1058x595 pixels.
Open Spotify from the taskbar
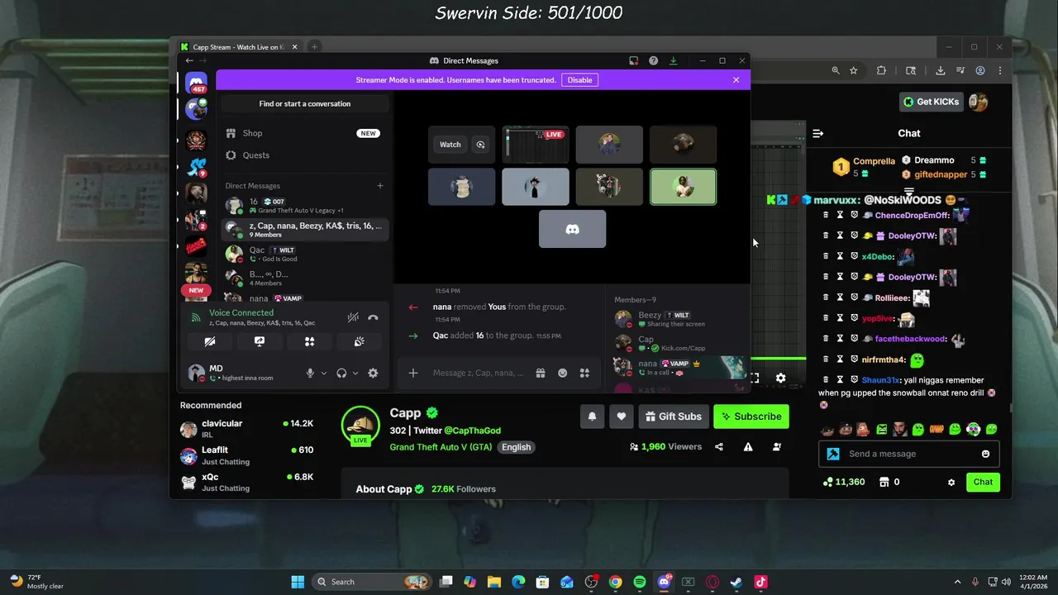click(x=640, y=582)
